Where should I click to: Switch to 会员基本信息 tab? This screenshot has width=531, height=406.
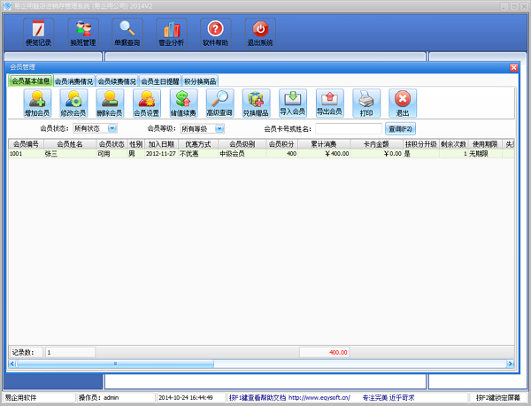pyautogui.click(x=30, y=80)
